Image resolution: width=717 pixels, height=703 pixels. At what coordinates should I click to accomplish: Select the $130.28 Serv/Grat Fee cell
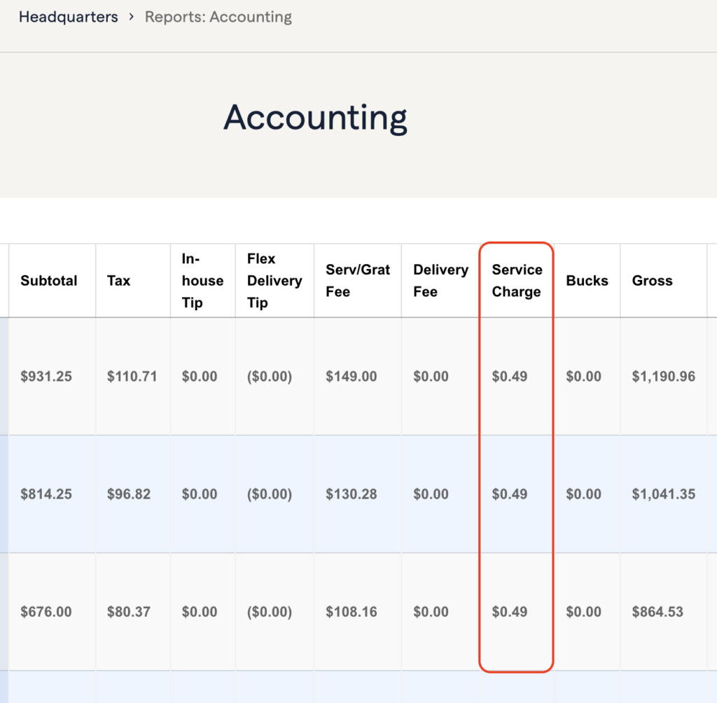tap(351, 494)
